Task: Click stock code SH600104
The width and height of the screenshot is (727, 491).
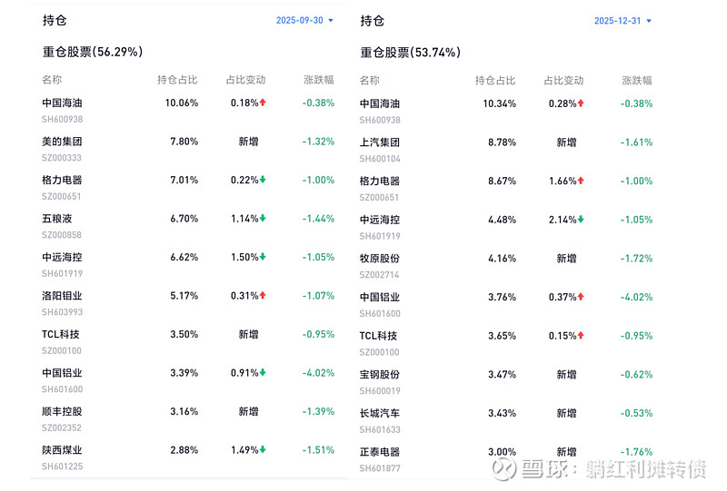Action: (x=380, y=159)
